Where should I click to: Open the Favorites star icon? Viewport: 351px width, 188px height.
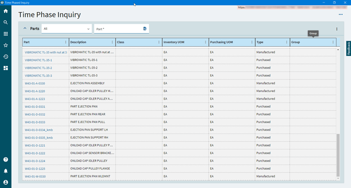6,45
